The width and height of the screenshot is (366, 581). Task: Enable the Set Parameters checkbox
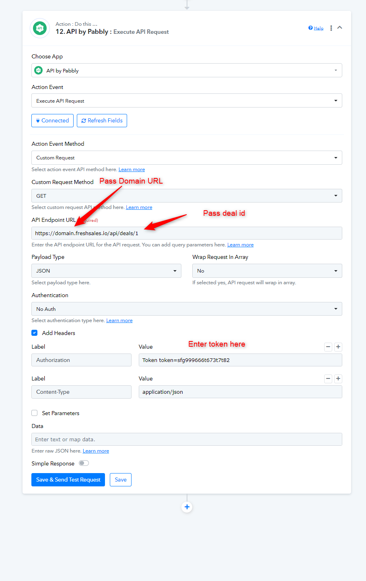click(35, 413)
